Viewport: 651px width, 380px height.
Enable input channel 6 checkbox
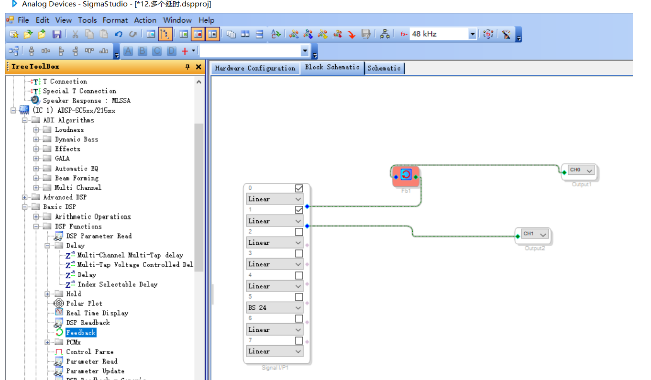click(x=299, y=318)
